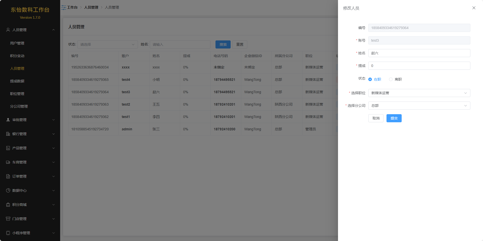Click the 数据中心 pie chart icon
The height and width of the screenshot is (241, 483).
[x=8, y=190]
